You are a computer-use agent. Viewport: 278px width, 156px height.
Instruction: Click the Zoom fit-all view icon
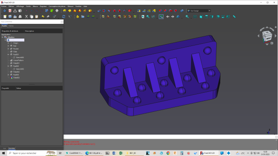143,16
